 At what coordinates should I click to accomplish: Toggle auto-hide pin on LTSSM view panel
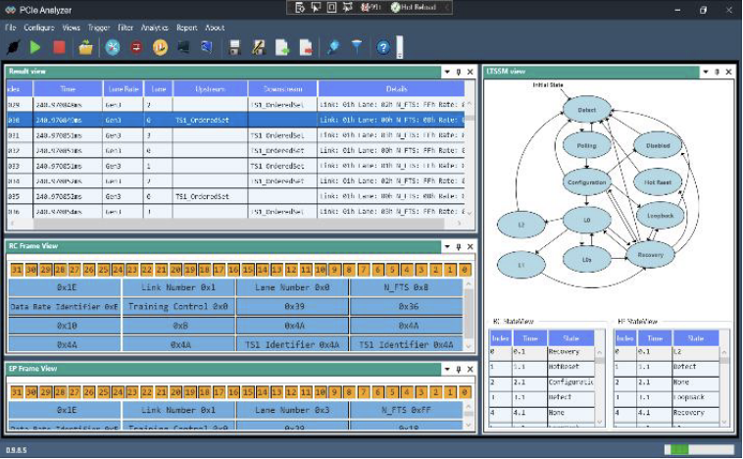click(x=717, y=72)
